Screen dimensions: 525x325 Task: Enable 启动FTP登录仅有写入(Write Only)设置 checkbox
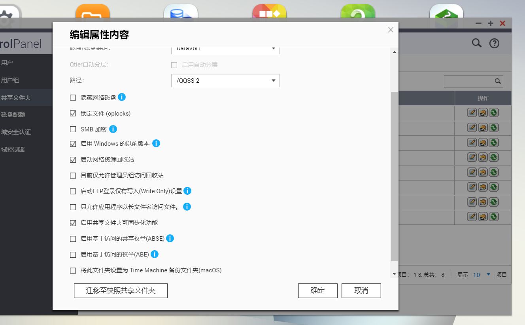tap(73, 191)
